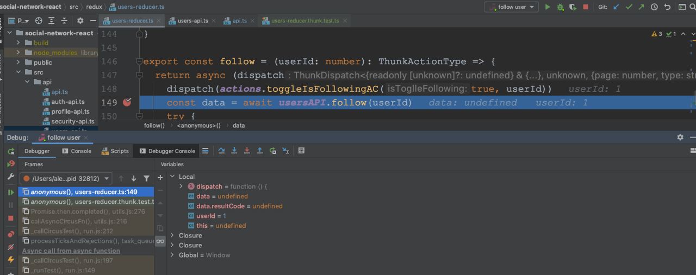Toggle Show Watches glasses icon
The height and width of the screenshot is (275, 696).
tap(160, 241)
